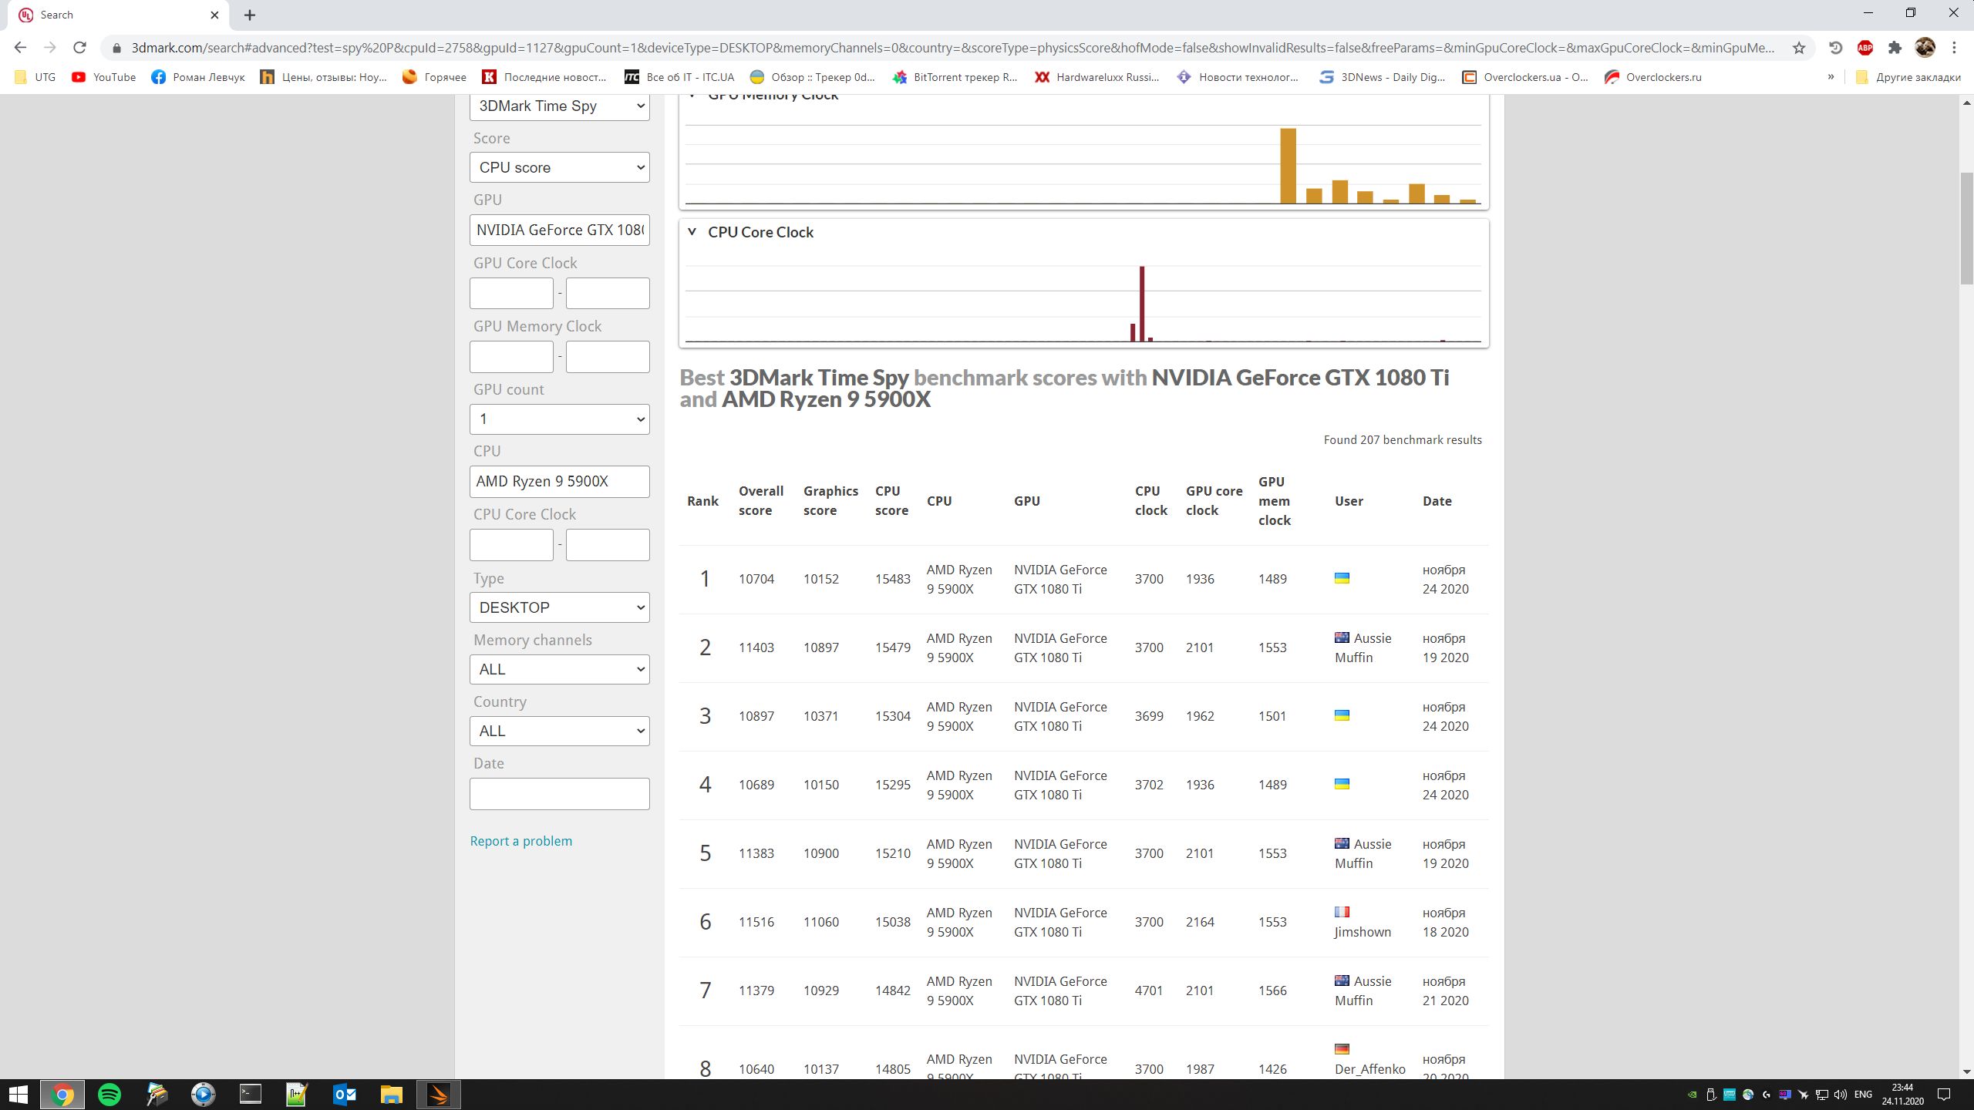
Task: Go back with browser back arrow
Action: tap(21, 48)
